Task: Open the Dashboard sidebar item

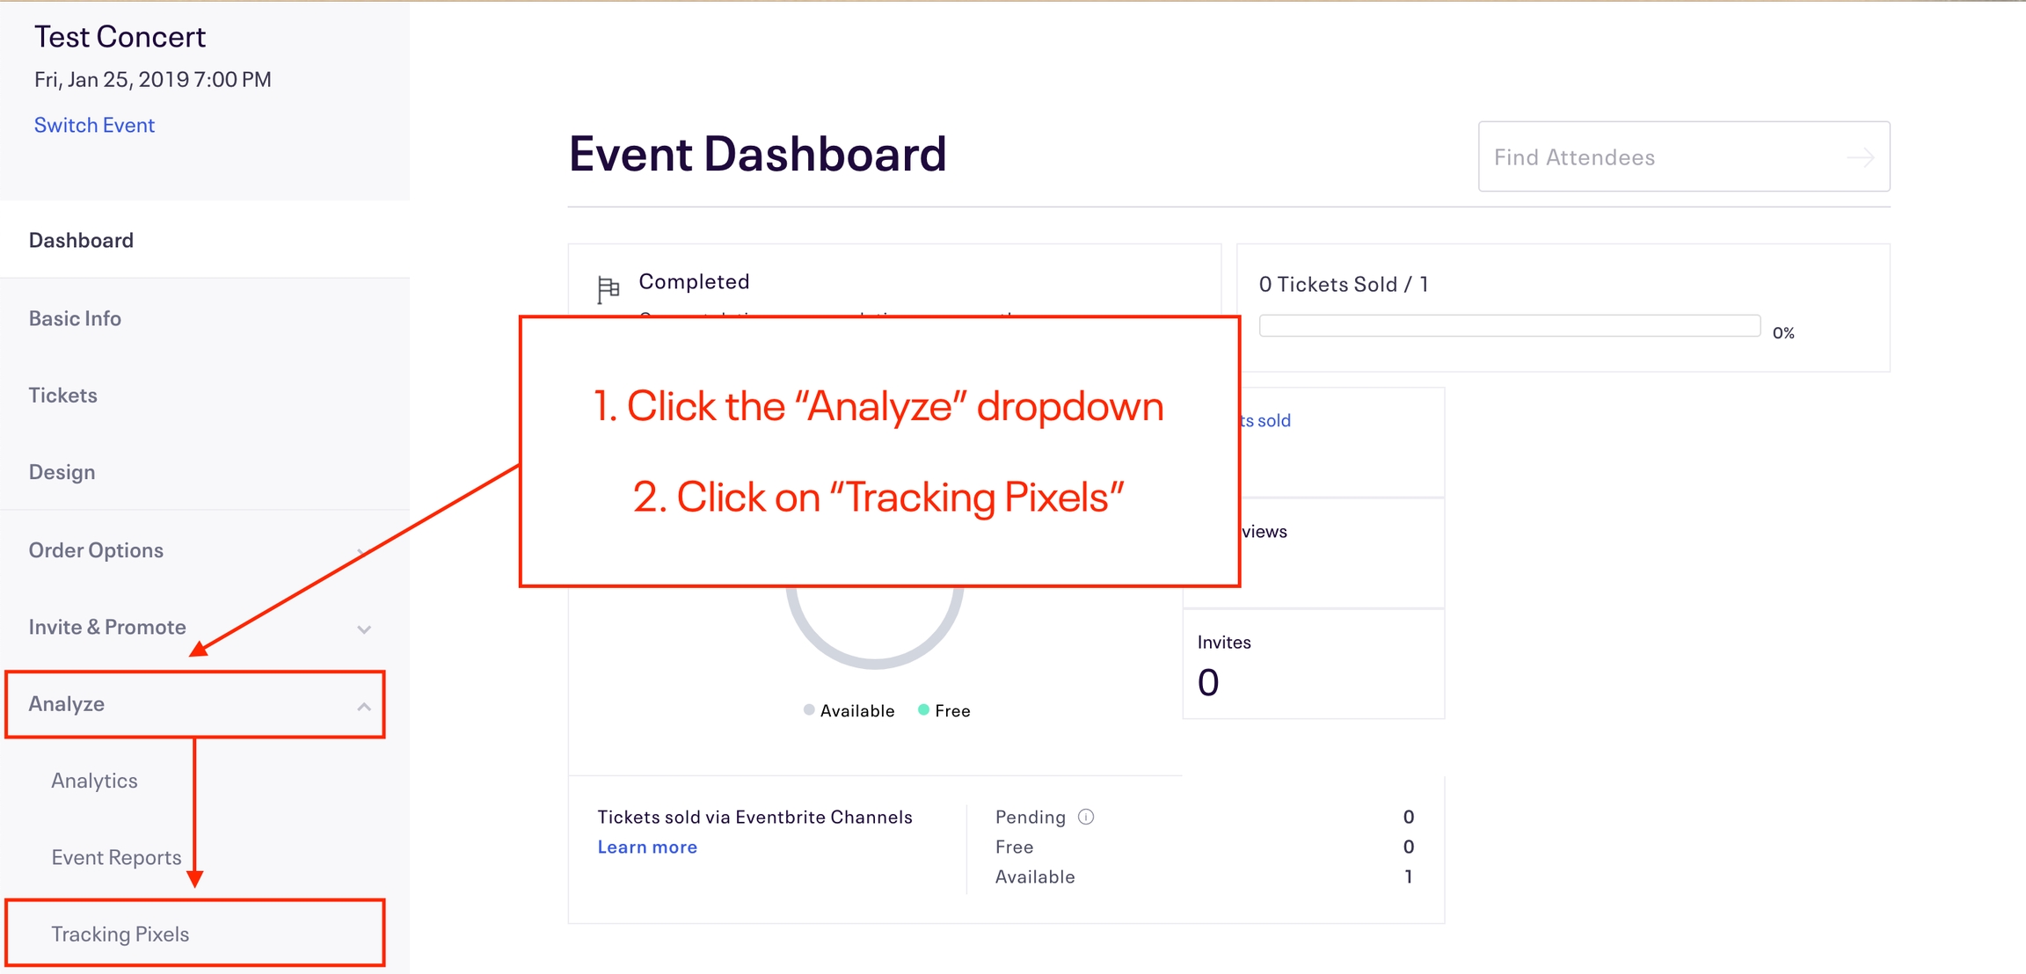Action: [x=205, y=240]
